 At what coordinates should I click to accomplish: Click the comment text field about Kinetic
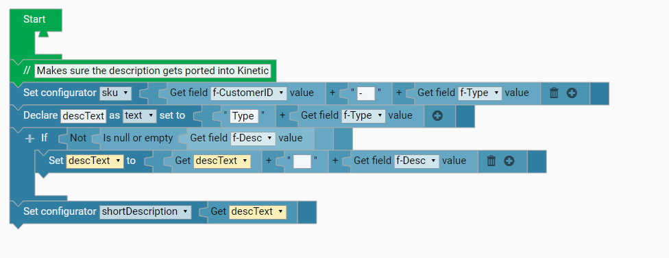pos(153,71)
